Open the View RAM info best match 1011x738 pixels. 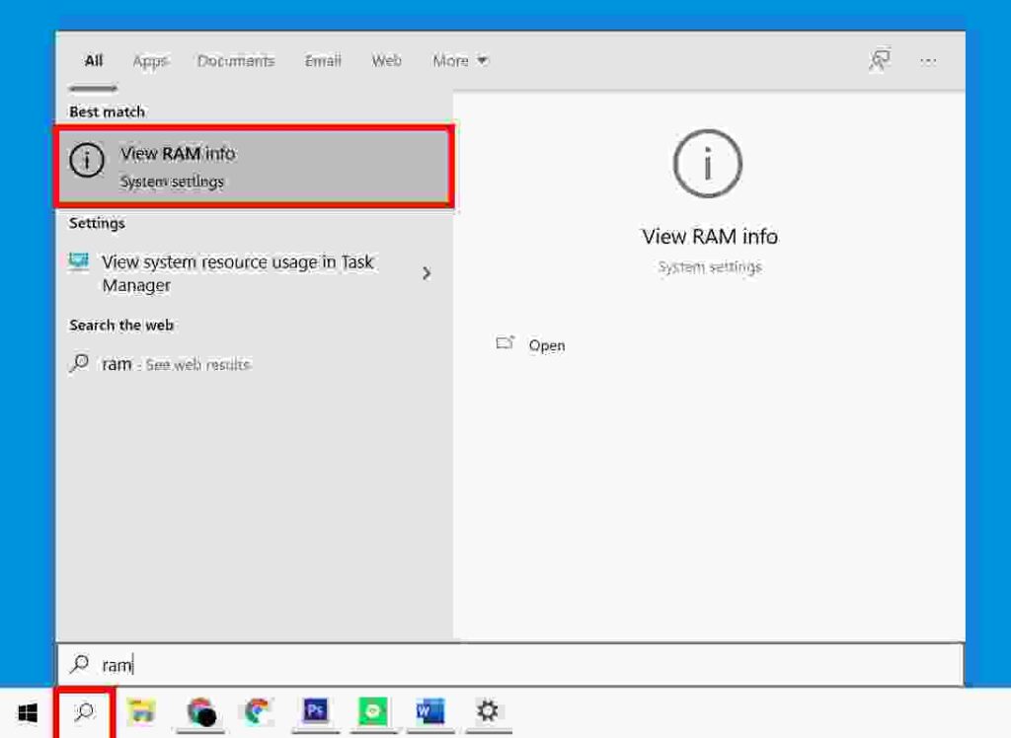254,167
